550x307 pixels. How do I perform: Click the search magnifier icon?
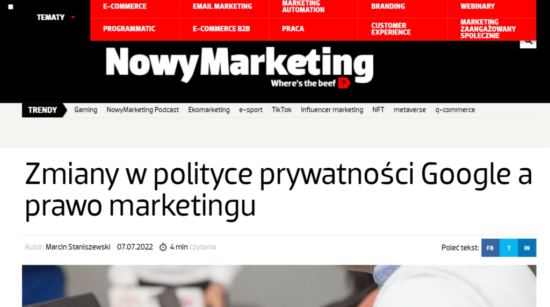[528, 43]
